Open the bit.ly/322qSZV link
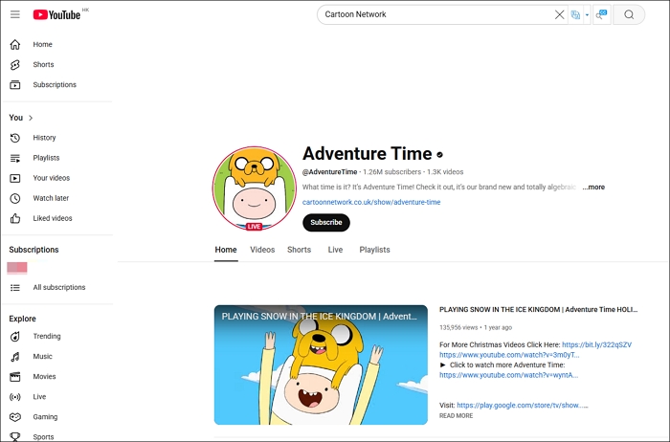The image size is (670, 442). pyautogui.click(x=596, y=344)
